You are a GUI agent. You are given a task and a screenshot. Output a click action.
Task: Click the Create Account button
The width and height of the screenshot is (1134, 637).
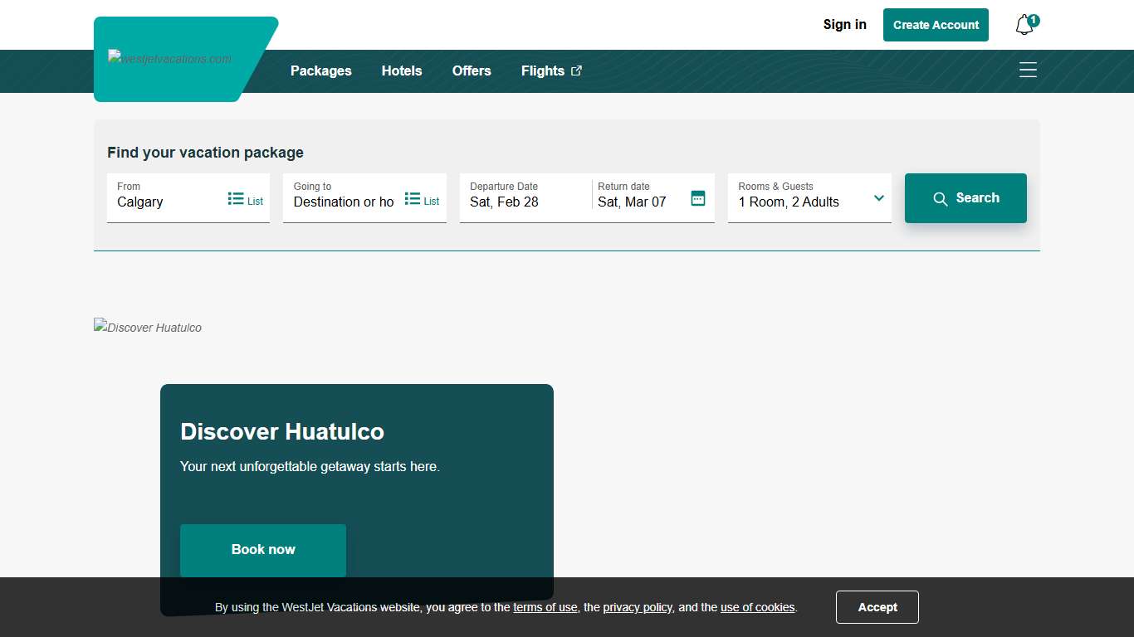[x=936, y=24]
